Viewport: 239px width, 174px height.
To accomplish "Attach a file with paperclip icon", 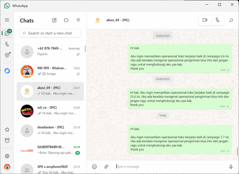I will tap(106, 167).
